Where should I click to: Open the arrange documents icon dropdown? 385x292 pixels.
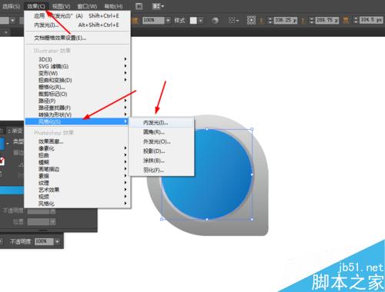(x=158, y=6)
